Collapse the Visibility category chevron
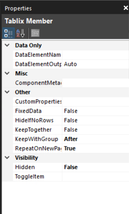The width and height of the screenshot is (129, 214). coord(7,157)
